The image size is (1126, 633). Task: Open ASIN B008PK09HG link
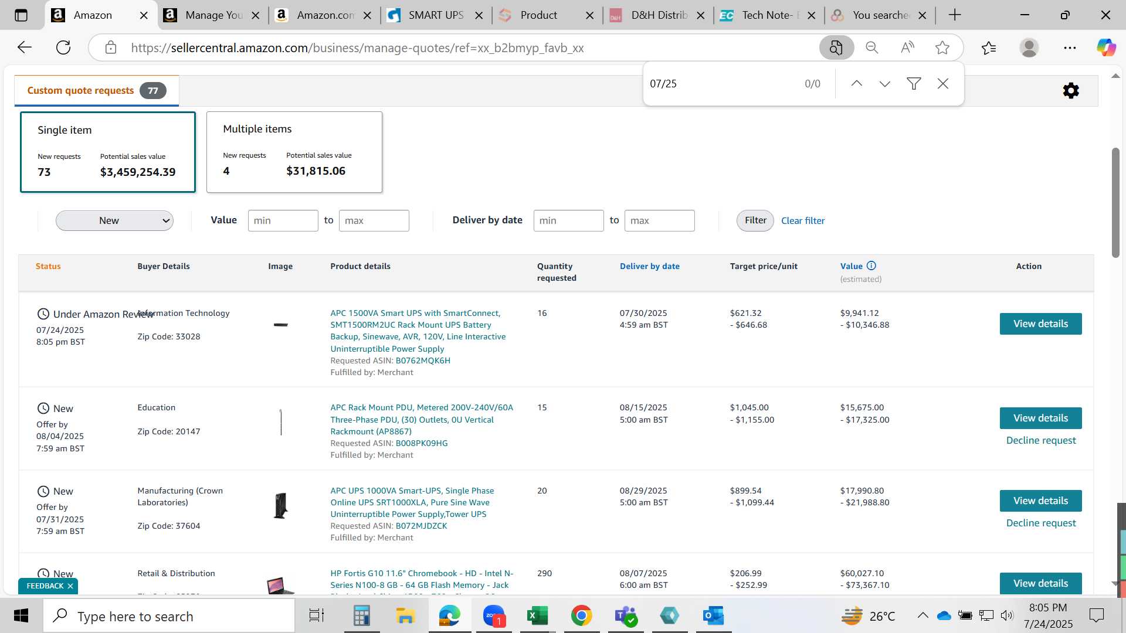coord(422,443)
